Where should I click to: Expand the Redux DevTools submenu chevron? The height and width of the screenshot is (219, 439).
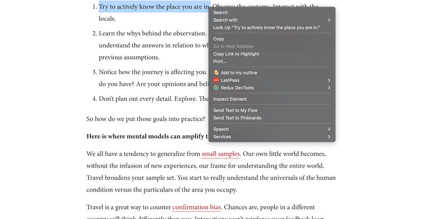pyautogui.click(x=329, y=88)
